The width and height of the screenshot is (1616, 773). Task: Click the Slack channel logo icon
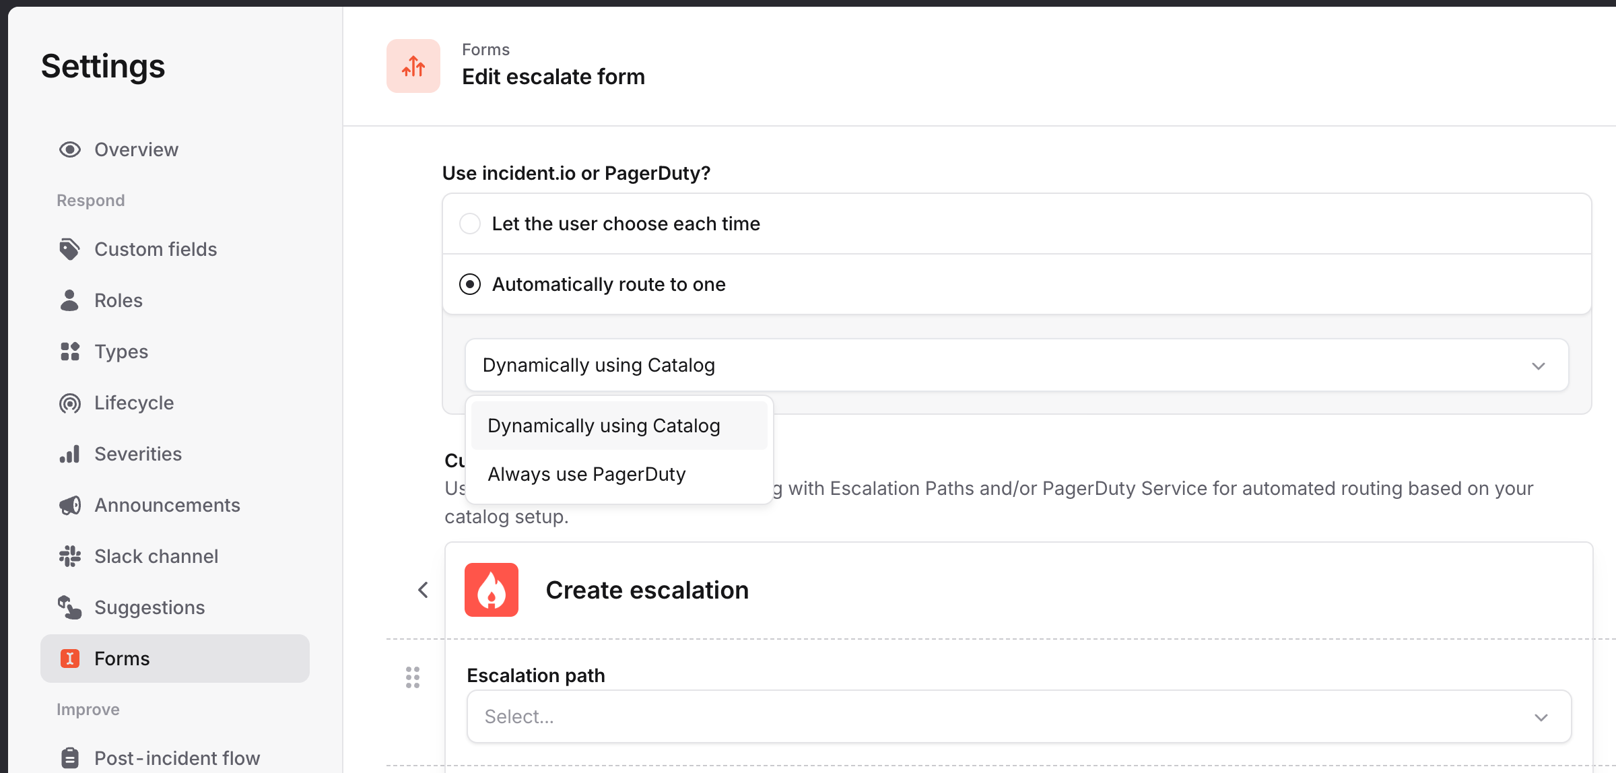70,556
